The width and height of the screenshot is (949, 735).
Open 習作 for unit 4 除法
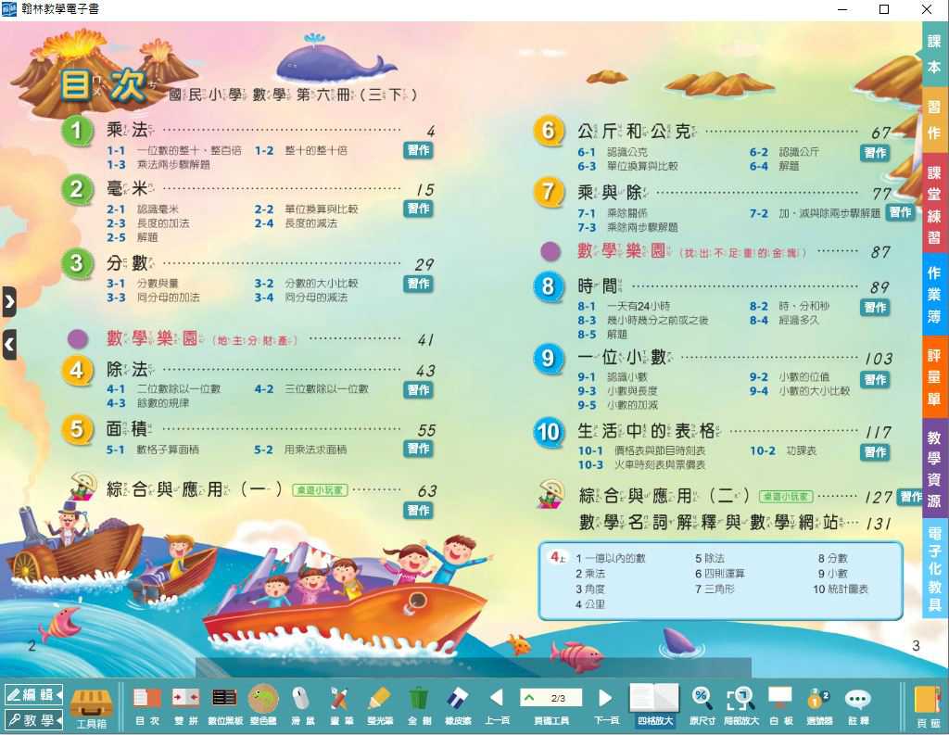(418, 390)
